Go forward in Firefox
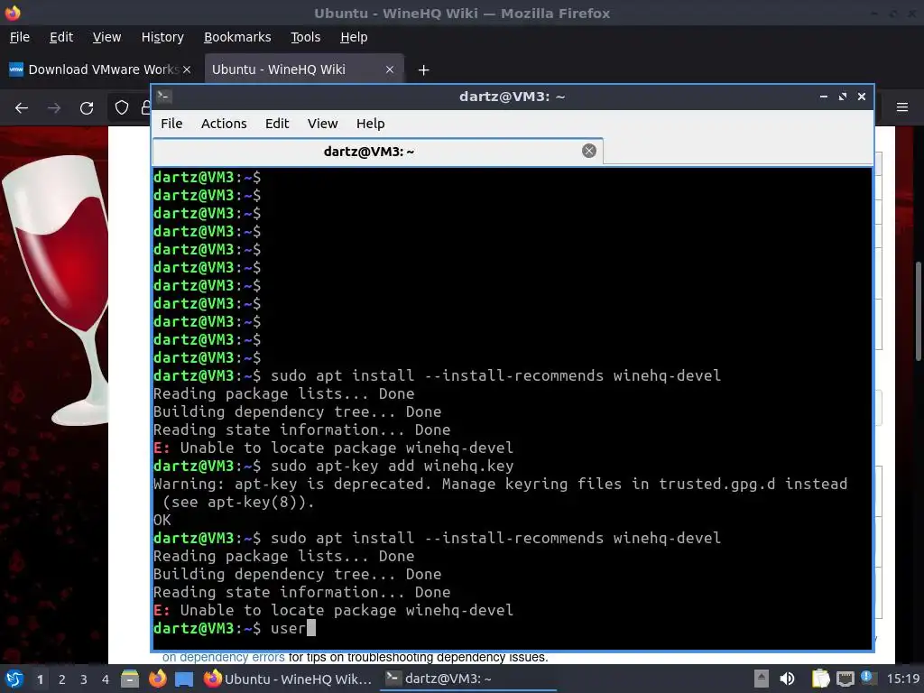The width and height of the screenshot is (924, 693). pyautogui.click(x=54, y=108)
